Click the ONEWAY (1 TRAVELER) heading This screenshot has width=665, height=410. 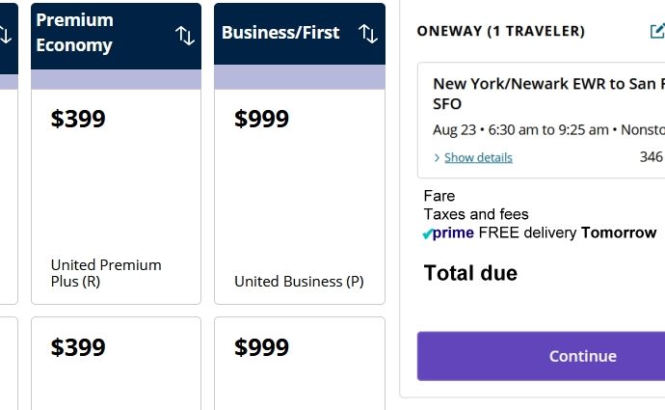click(x=501, y=31)
